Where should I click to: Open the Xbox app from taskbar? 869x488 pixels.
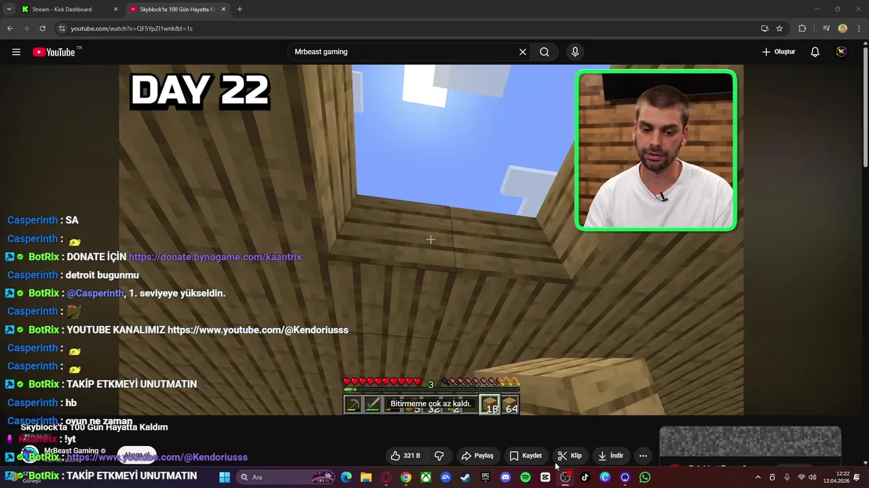click(426, 477)
